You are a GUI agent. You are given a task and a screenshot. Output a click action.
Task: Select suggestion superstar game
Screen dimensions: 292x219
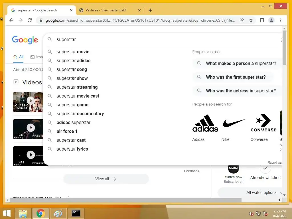click(72, 105)
